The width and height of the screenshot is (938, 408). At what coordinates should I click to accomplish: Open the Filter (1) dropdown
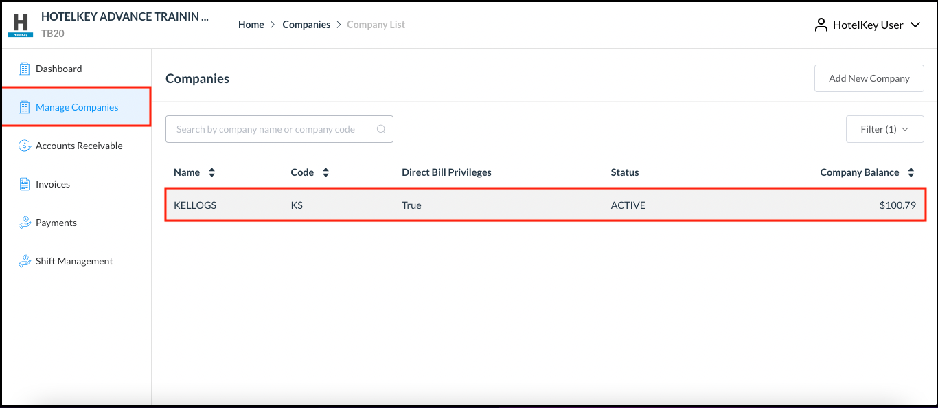click(x=884, y=128)
